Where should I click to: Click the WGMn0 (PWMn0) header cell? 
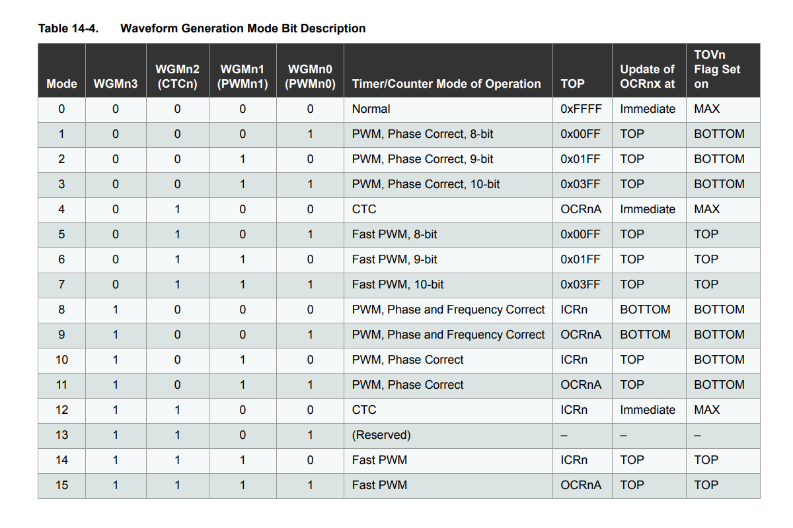pos(310,77)
